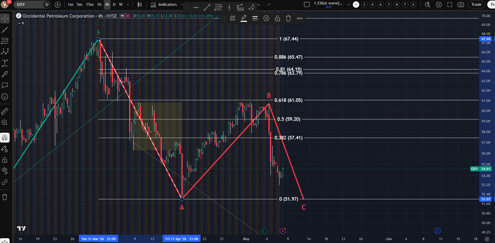Select the ruler measure tool
495x243 pixels.
[5, 111]
